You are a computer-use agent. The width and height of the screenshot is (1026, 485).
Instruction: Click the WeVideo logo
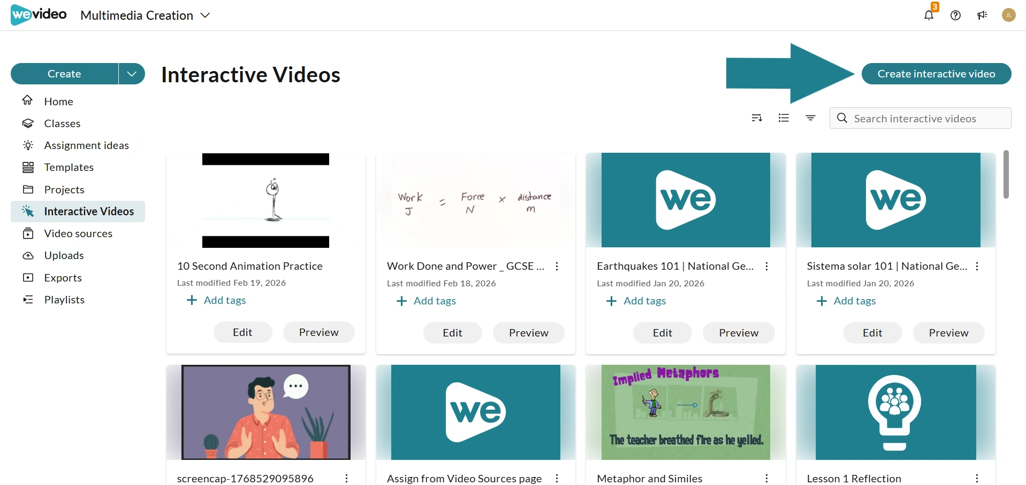[39, 15]
